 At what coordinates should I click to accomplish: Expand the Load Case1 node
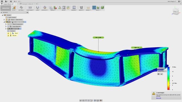pyautogui.click(x=6, y=29)
